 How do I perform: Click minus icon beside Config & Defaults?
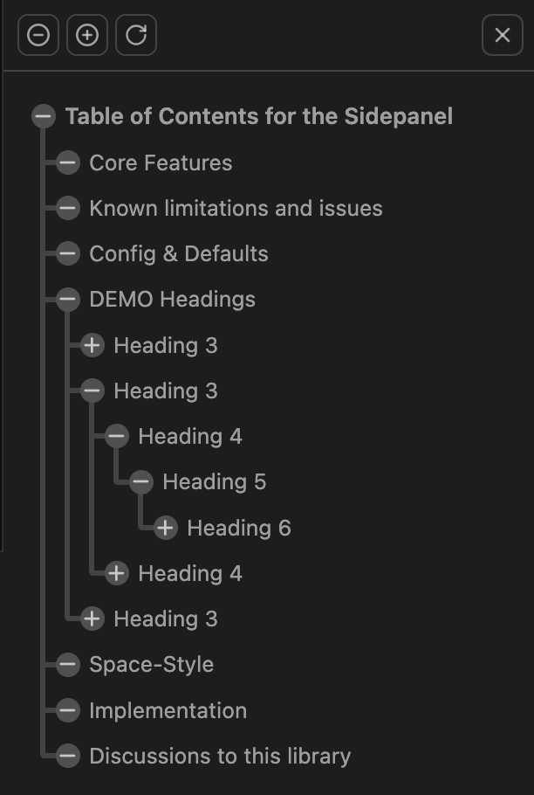click(68, 254)
